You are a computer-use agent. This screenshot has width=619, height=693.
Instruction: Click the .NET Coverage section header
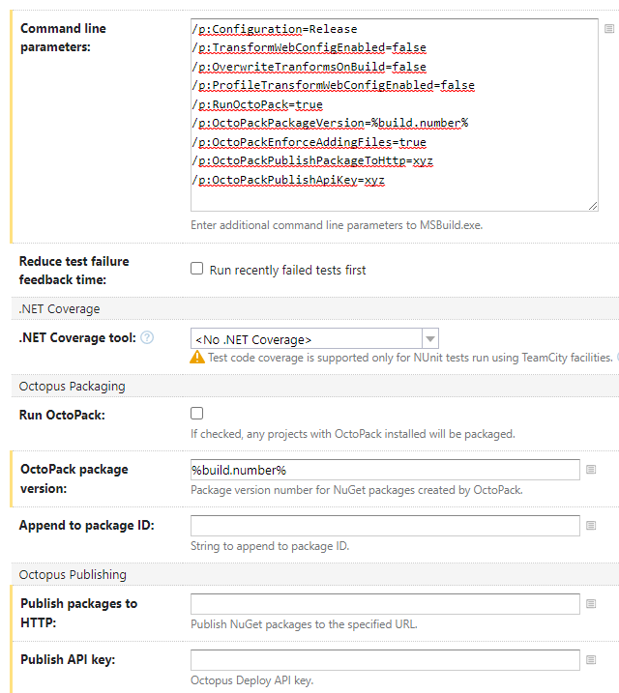click(59, 309)
